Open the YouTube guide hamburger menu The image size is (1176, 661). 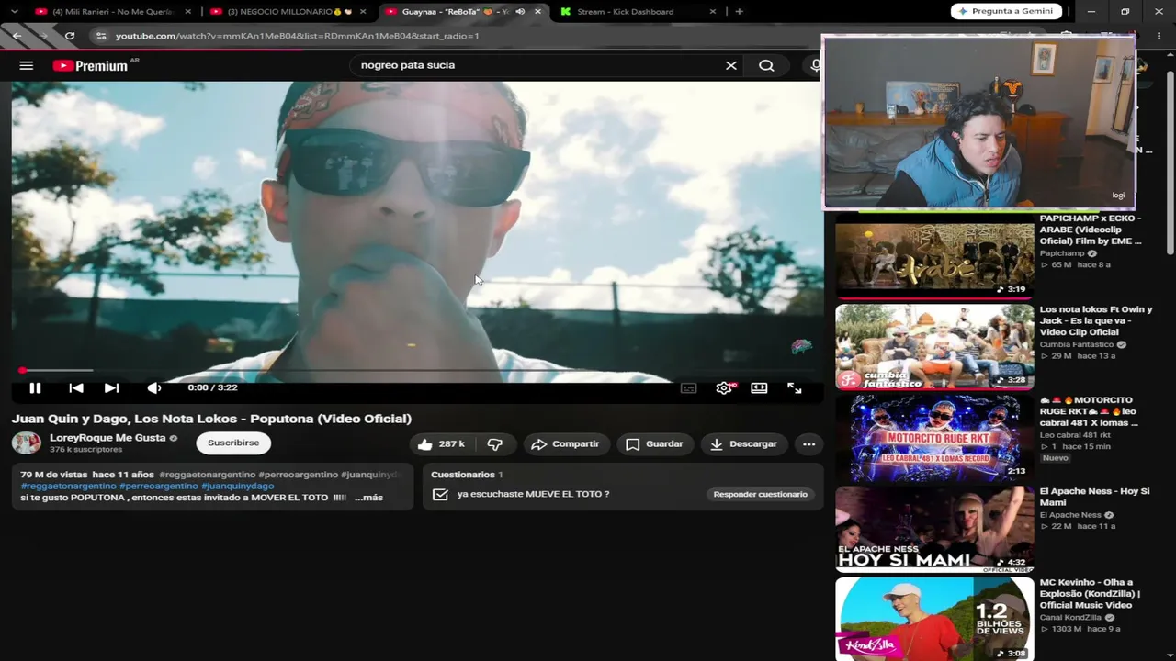(27, 65)
